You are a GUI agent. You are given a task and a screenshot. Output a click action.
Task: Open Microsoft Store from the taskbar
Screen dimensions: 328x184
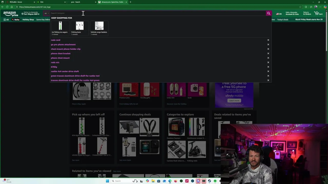point(159,181)
